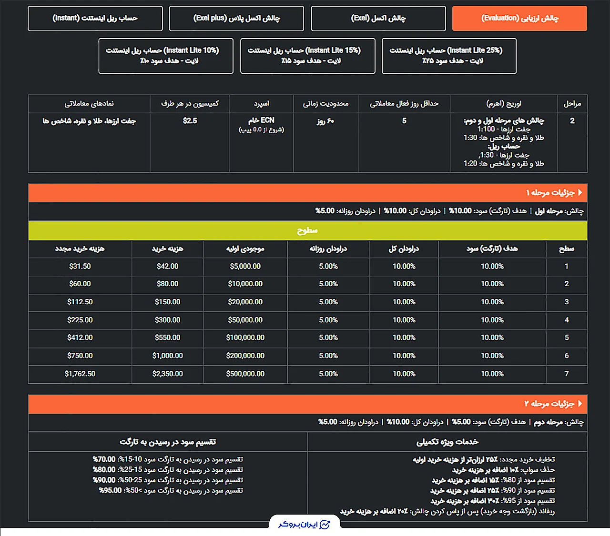Click the $60.00 repurchase cost cell
Image resolution: width=610 pixels, height=536 pixels.
click(x=80, y=284)
